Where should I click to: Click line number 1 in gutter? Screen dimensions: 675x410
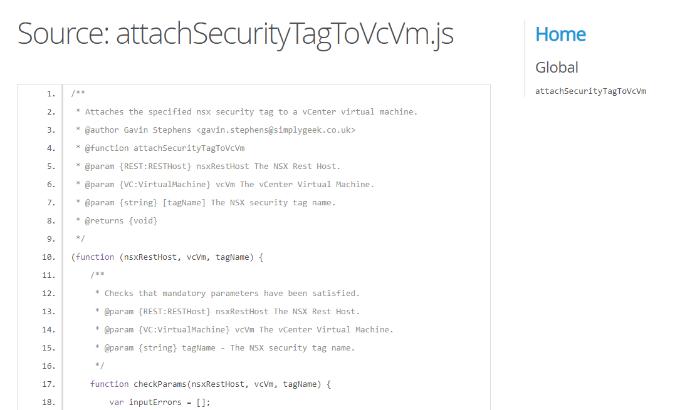pos(51,94)
